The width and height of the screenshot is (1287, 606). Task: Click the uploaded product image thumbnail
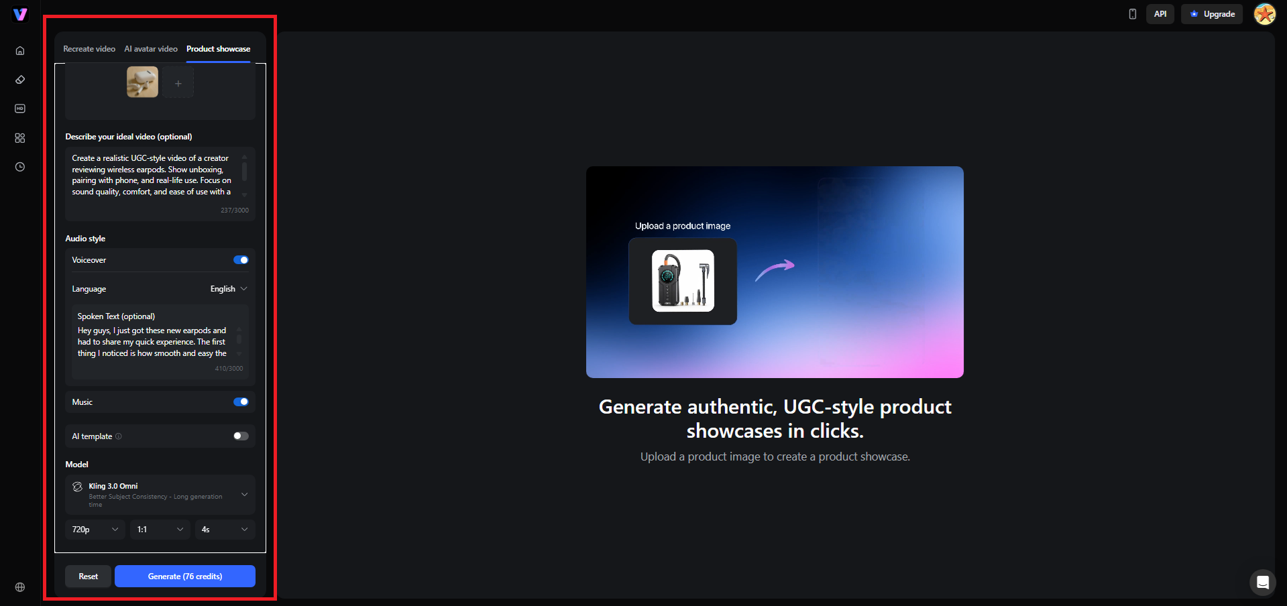(x=142, y=82)
